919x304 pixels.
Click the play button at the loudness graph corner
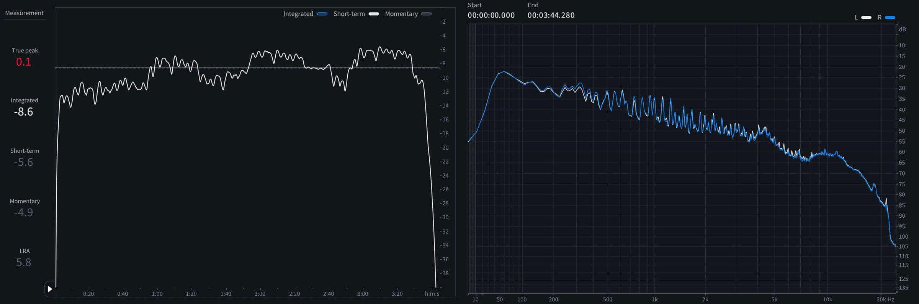click(x=50, y=289)
